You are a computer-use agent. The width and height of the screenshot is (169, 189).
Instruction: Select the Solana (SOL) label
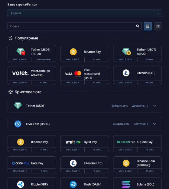point(145,184)
